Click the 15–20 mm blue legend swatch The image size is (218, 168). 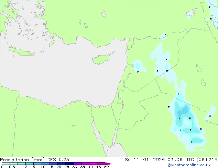53,164
